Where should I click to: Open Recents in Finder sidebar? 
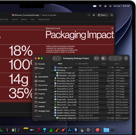pyautogui.click(x=40, y=64)
